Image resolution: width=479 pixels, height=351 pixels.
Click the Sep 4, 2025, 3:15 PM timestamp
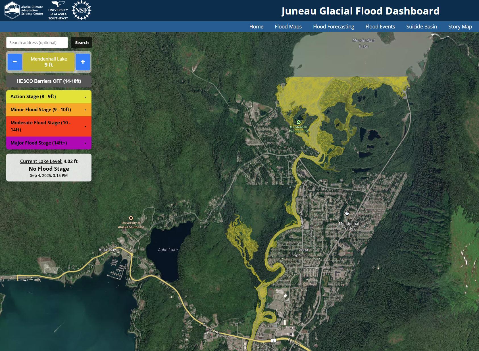pyautogui.click(x=49, y=175)
